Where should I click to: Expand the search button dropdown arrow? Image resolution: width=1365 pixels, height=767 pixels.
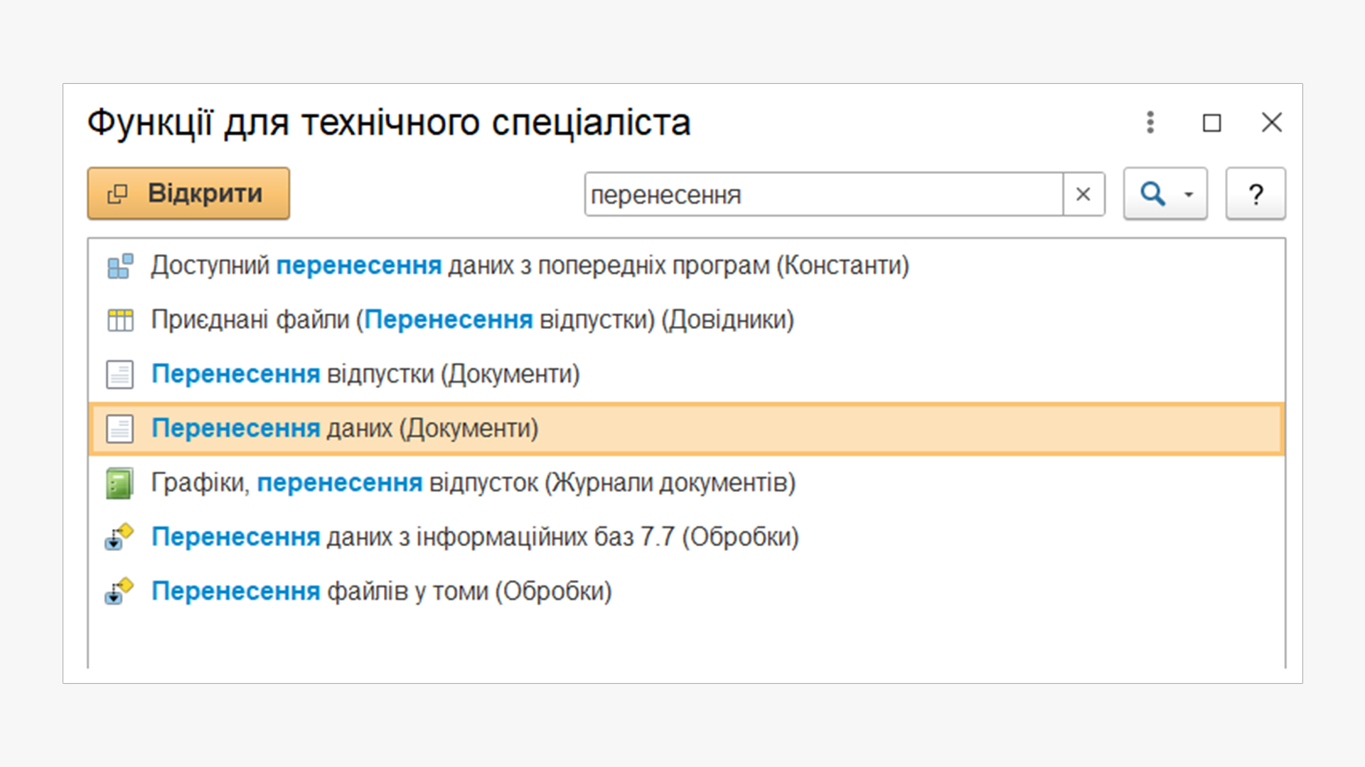[x=1189, y=194]
